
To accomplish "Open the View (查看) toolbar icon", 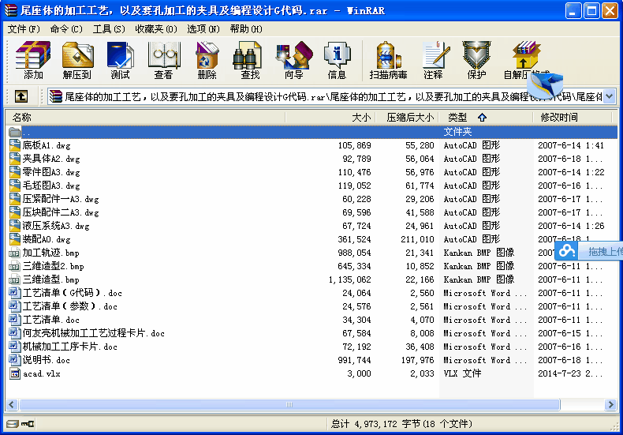I will click(164, 61).
